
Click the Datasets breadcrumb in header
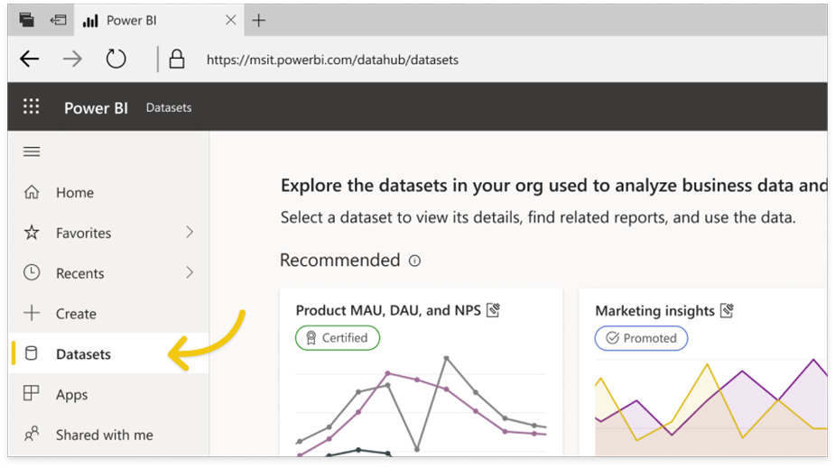tap(169, 107)
